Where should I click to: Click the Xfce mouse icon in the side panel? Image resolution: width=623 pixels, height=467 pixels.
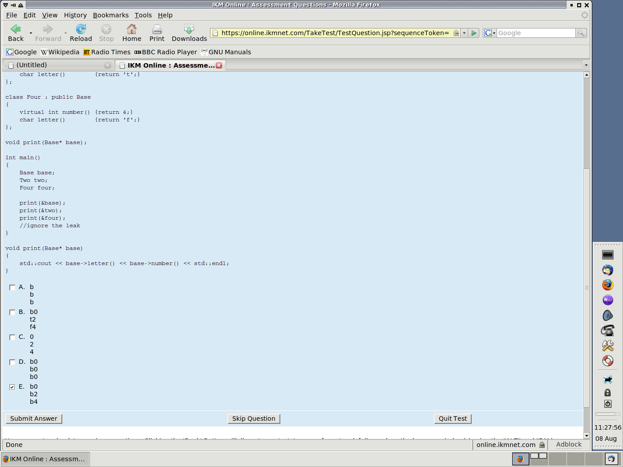pyautogui.click(x=608, y=379)
